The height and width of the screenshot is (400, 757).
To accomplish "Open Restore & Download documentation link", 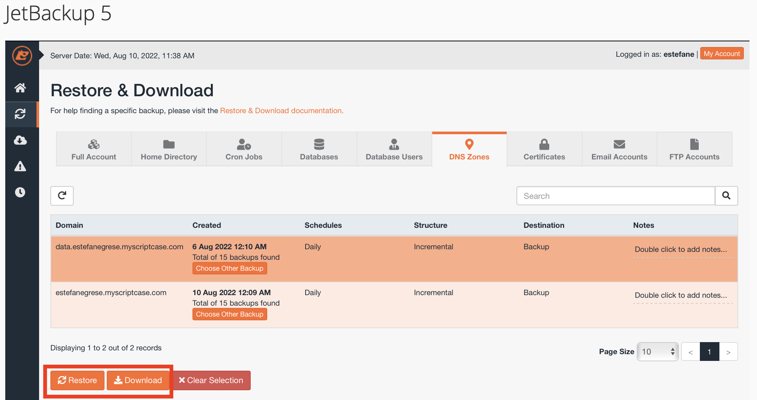I will click(282, 111).
